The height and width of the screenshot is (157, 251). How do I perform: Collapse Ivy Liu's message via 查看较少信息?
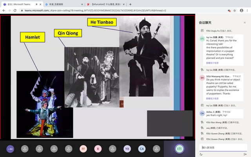point(212,63)
